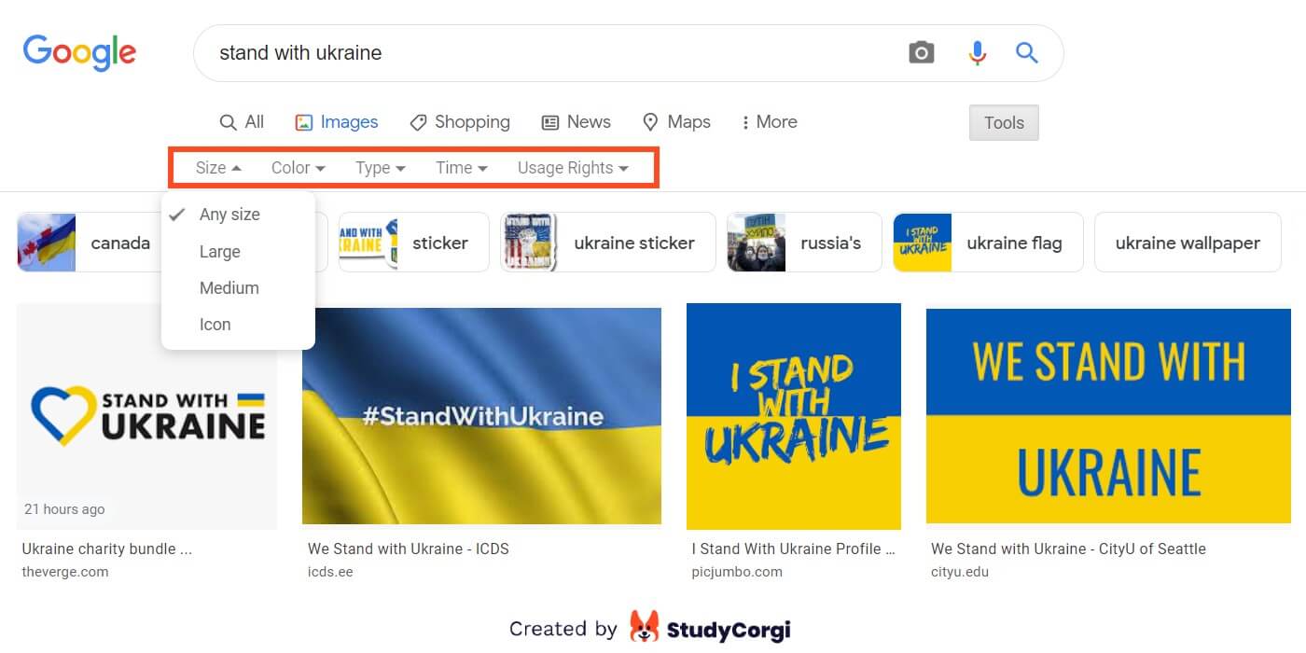This screenshot has width=1306, height=653.
Task: Open the Google logo homepage
Action: 79,53
